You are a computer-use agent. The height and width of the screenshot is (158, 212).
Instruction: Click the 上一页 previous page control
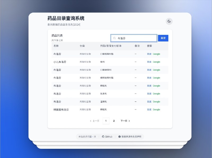coord(95,121)
